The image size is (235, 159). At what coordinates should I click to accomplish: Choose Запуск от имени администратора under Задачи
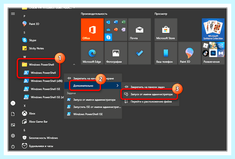93,100
